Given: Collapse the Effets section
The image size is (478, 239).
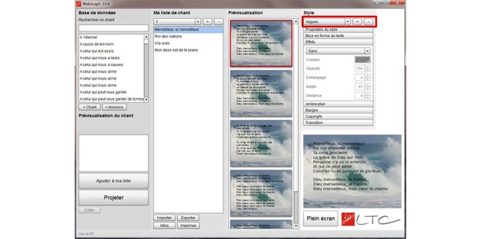Looking at the screenshot, I should 338,42.
